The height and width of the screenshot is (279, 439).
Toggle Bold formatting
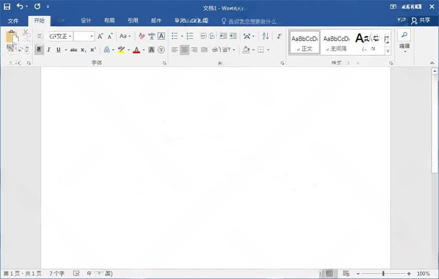point(38,50)
